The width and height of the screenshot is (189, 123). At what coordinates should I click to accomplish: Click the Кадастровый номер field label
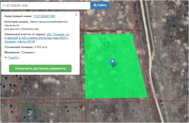click(x=18, y=16)
